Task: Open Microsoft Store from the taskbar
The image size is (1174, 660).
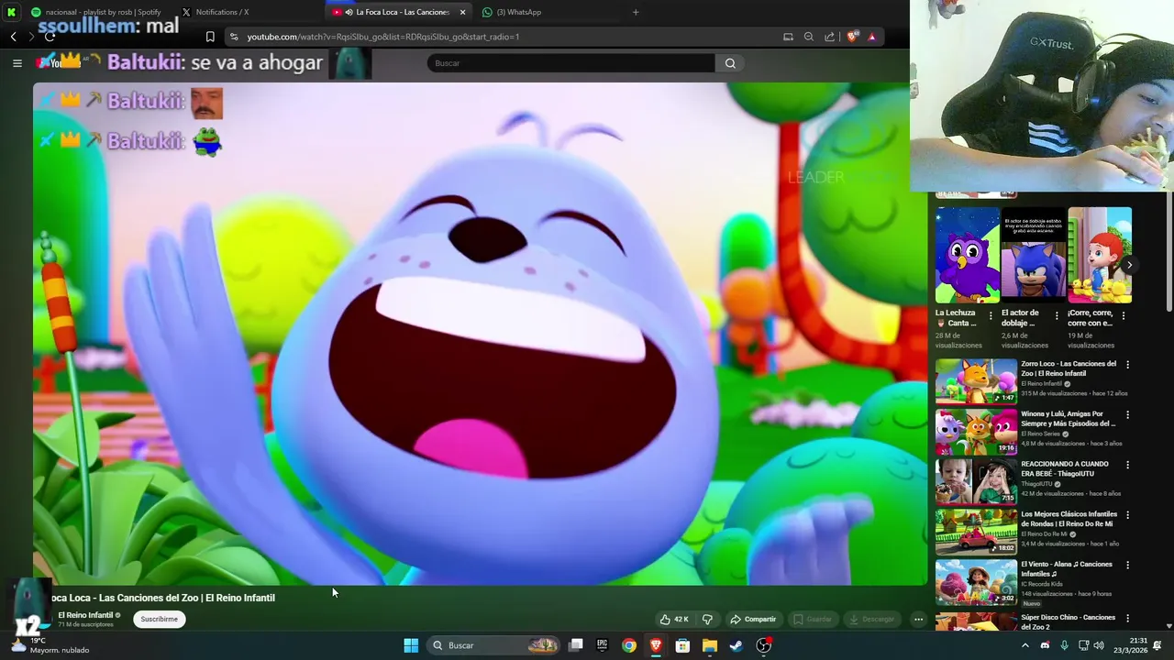Action: [682, 645]
